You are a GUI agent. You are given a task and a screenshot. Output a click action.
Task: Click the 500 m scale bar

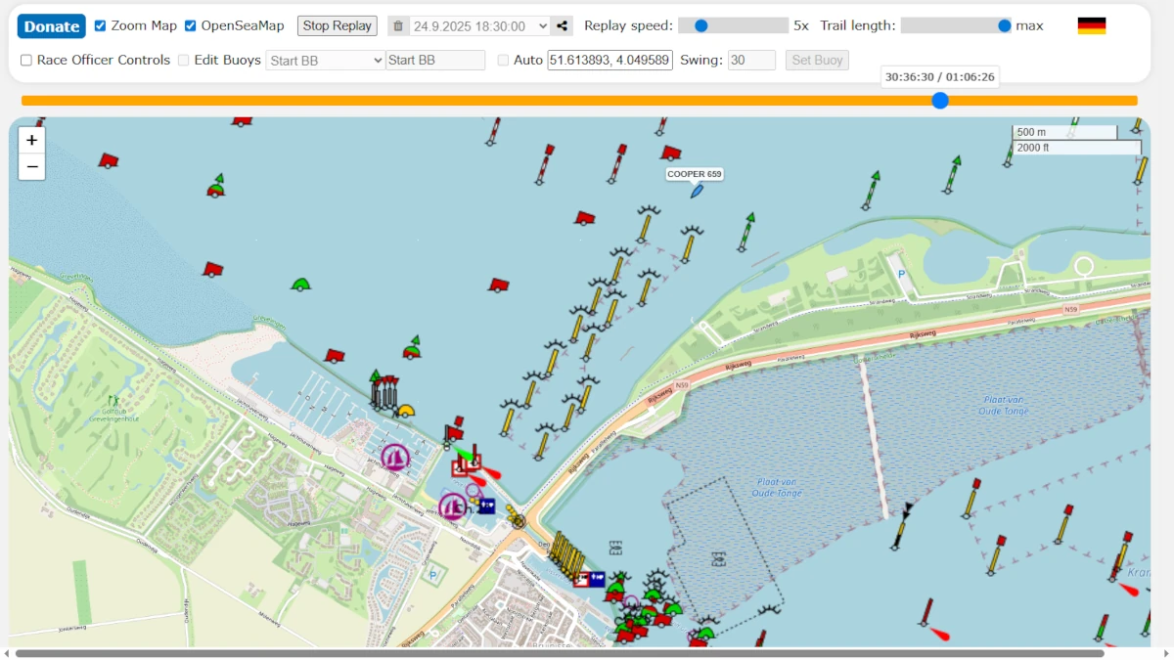click(x=1064, y=132)
